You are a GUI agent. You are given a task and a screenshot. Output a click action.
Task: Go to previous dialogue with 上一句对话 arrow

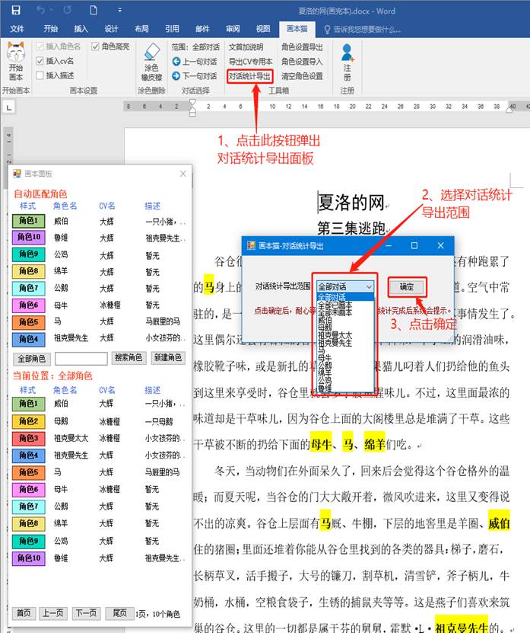click(194, 62)
